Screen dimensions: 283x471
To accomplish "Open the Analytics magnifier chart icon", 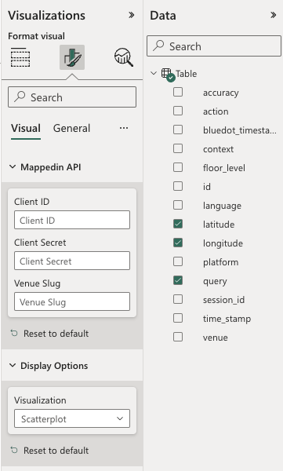I will [x=123, y=57].
